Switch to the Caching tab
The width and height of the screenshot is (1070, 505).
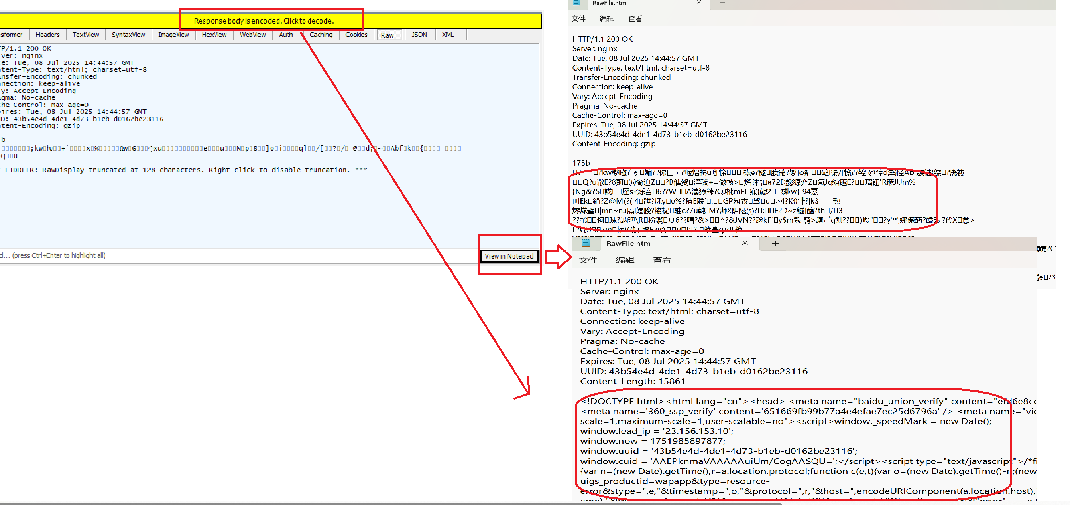click(321, 35)
